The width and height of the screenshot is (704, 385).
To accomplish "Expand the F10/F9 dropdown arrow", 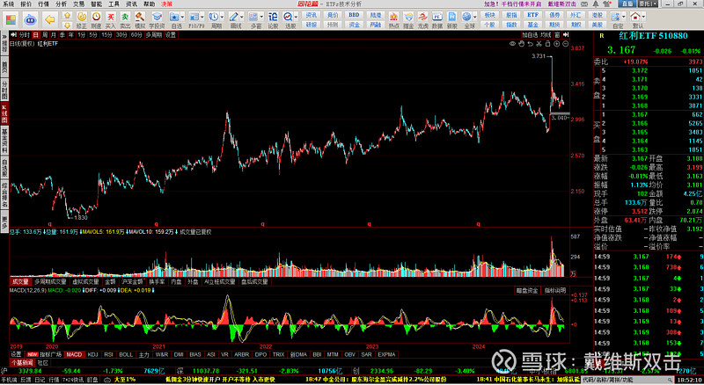I will 202,17.
